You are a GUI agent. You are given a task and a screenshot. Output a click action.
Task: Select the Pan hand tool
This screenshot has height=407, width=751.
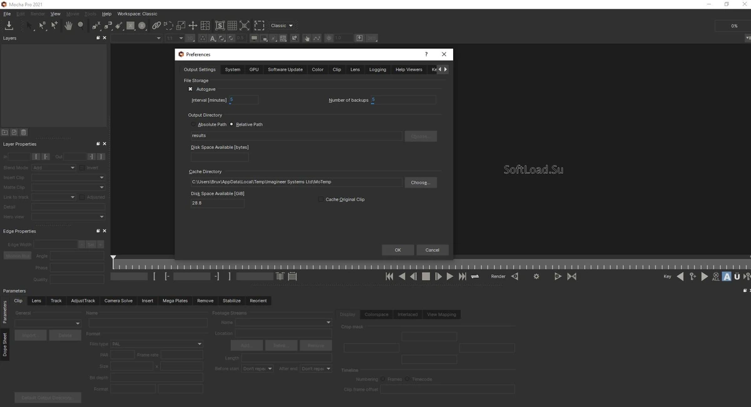coord(68,26)
